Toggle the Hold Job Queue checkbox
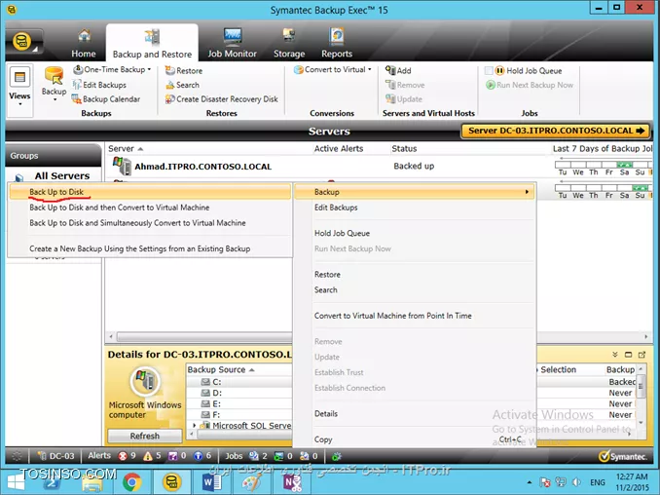The height and width of the screenshot is (495, 660). [x=489, y=71]
